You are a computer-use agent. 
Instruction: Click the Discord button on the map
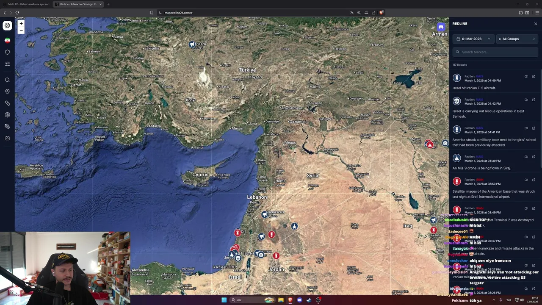pyautogui.click(x=441, y=27)
